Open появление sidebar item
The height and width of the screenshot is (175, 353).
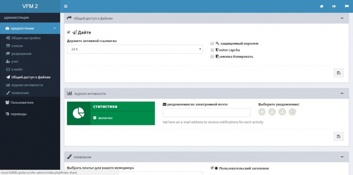tap(20, 93)
